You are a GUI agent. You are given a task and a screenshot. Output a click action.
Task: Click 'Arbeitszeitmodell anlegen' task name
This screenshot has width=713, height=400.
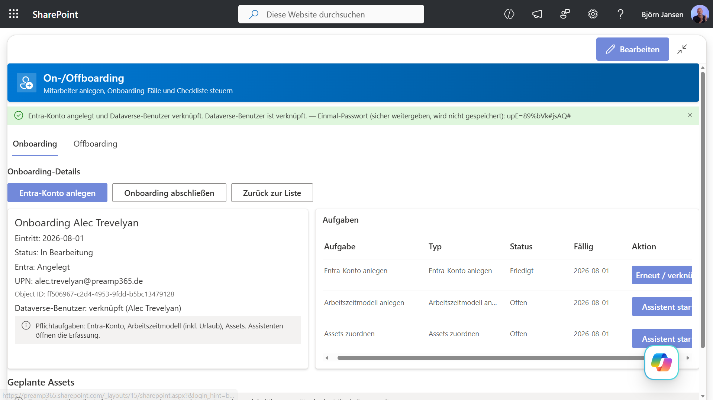[364, 302]
